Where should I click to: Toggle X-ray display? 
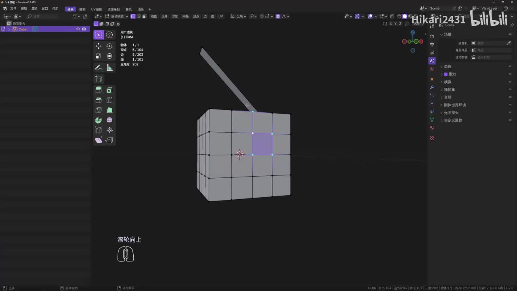pyautogui.click(x=392, y=16)
